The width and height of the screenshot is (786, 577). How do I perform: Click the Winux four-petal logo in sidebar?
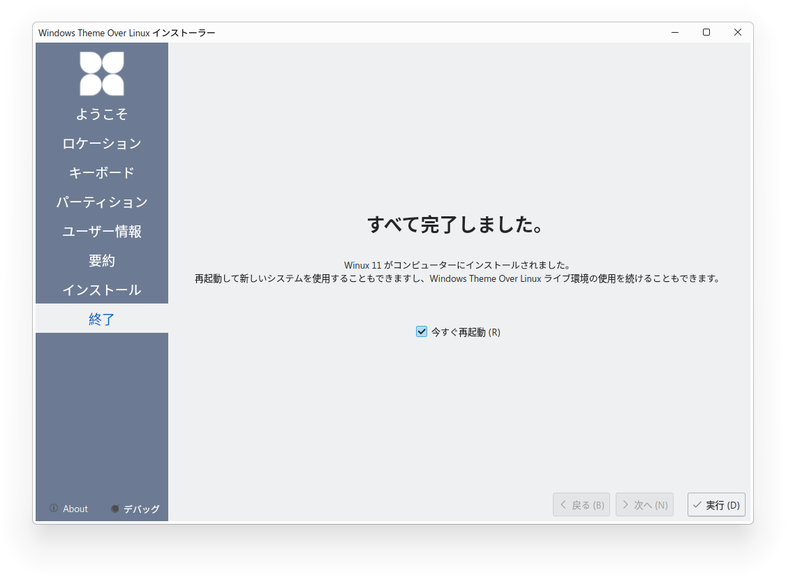(x=102, y=74)
